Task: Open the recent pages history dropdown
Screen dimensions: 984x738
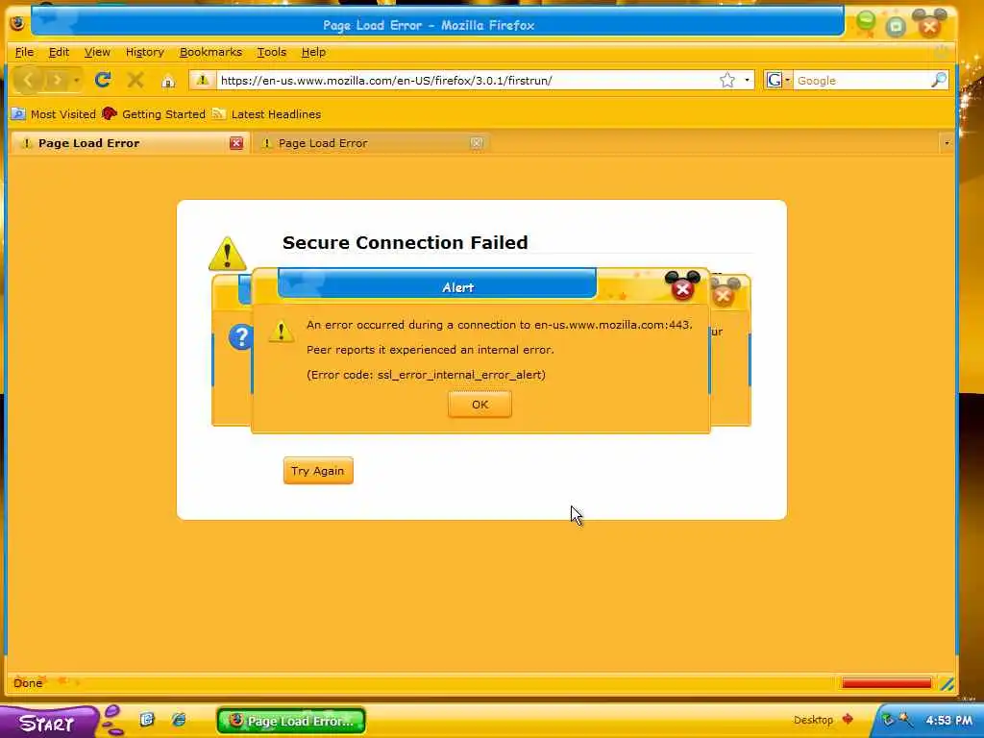Action: point(76,81)
